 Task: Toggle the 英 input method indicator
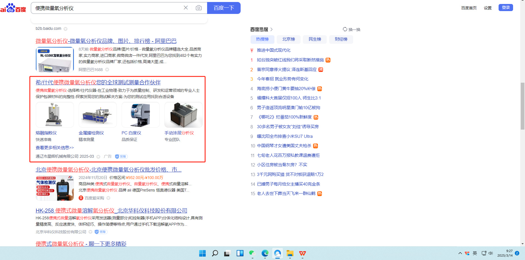click(475, 253)
